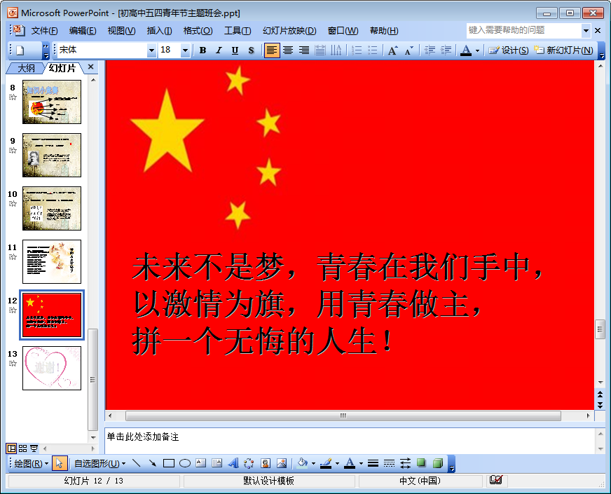The width and height of the screenshot is (611, 494).
Task: Toggle left text alignment
Action: 272,50
